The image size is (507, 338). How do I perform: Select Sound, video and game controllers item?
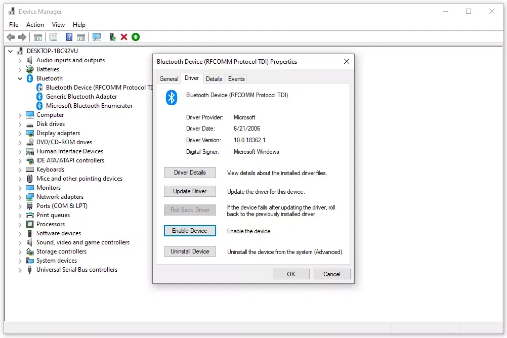(83, 242)
